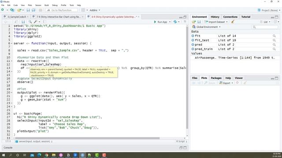
Task: Open Microsoft Edge from the taskbar
Action: click(x=39, y=155)
